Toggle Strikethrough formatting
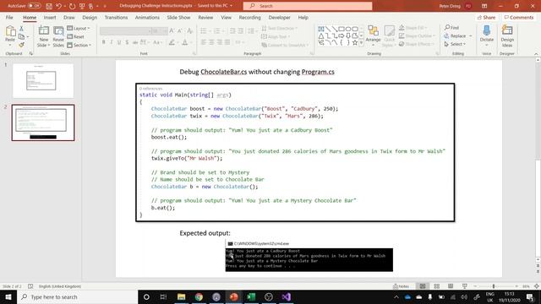The image size is (541, 304). (135, 42)
